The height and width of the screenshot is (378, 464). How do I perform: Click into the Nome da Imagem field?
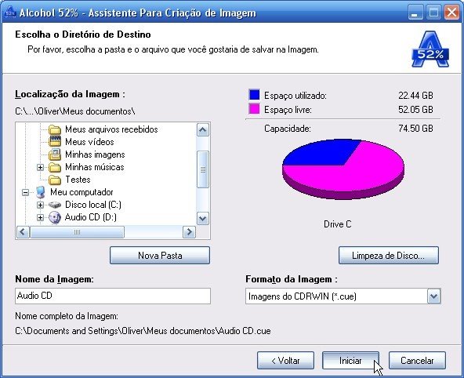[113, 296]
